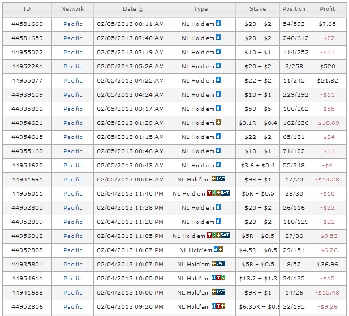The height and width of the screenshot is (316, 349).
Task: Click the blue type icon in row 44955160
Action: point(218,150)
